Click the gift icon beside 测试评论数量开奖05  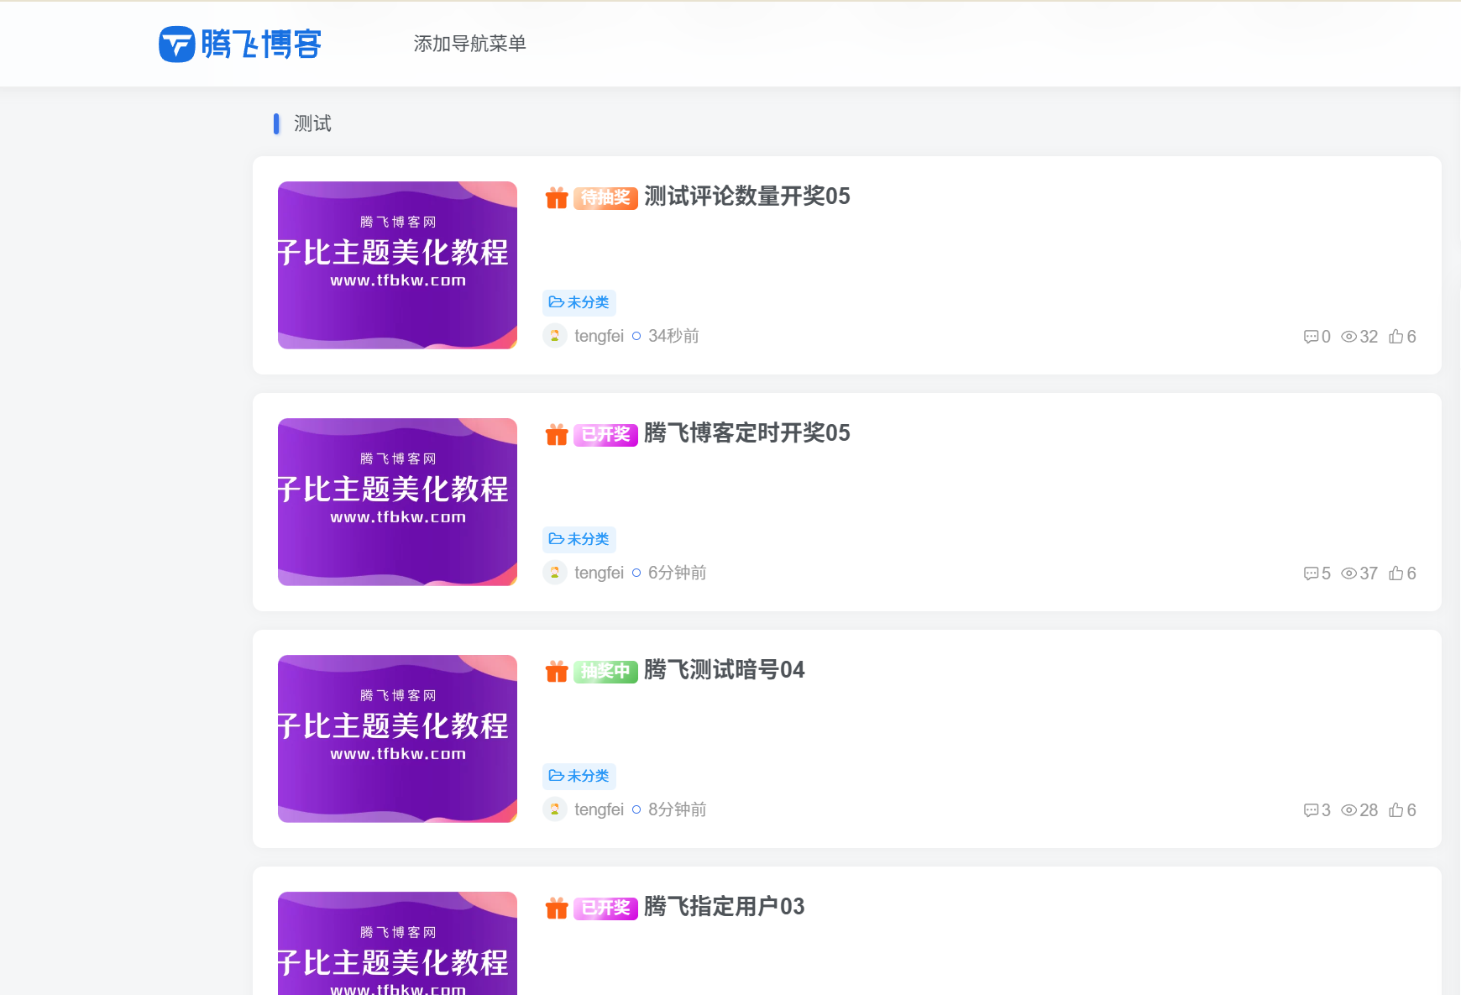click(557, 197)
